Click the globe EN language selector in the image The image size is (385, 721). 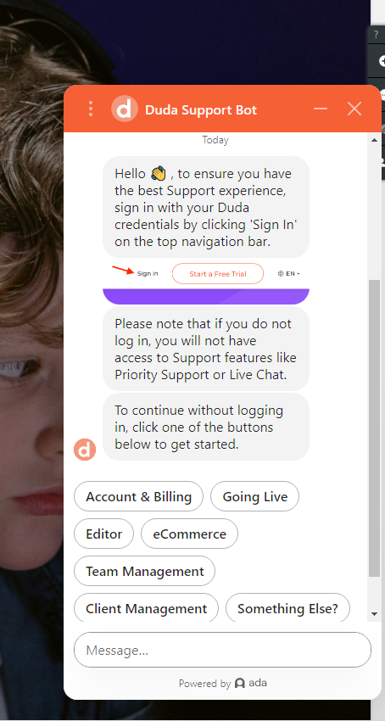[x=289, y=274]
